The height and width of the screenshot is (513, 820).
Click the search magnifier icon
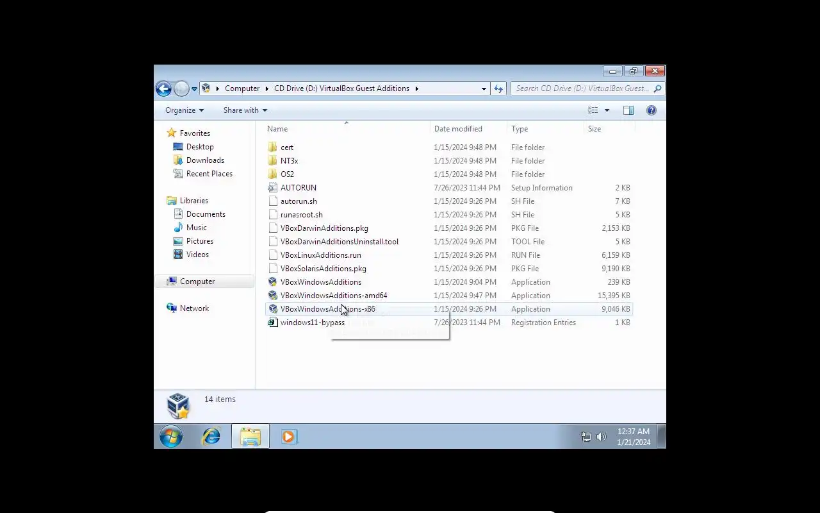[x=657, y=88]
